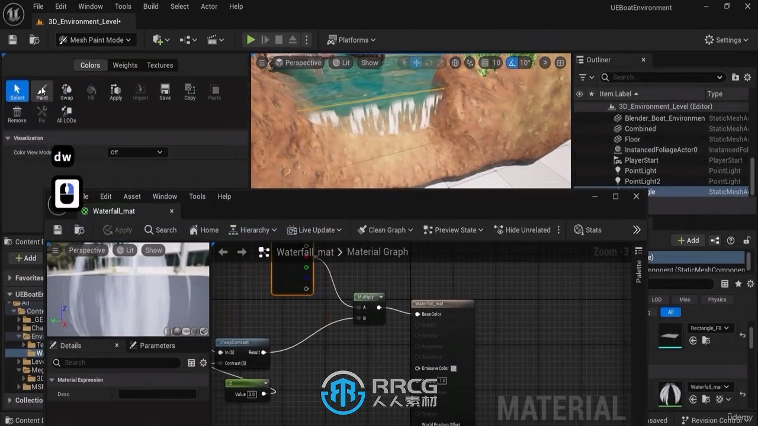Screen dimensions: 758x426
Task: Click the All LODs tool
Action: pos(66,114)
